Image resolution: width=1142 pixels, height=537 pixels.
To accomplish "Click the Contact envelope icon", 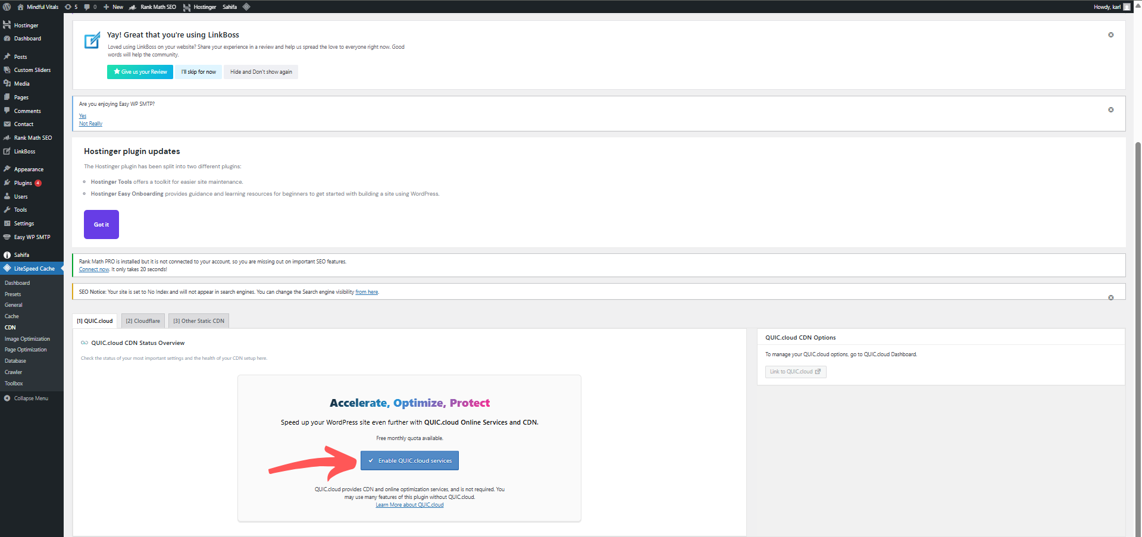I will [7, 124].
